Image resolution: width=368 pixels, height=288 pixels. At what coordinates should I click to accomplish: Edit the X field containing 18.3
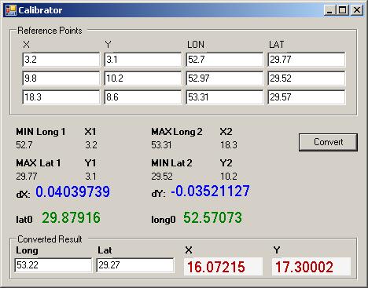pyautogui.click(x=61, y=97)
